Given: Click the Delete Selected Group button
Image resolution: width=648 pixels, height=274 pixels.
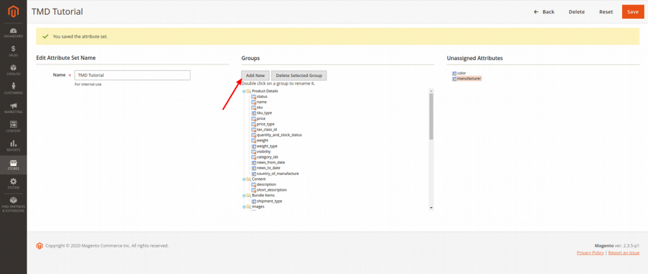Looking at the screenshot, I should pos(299,76).
